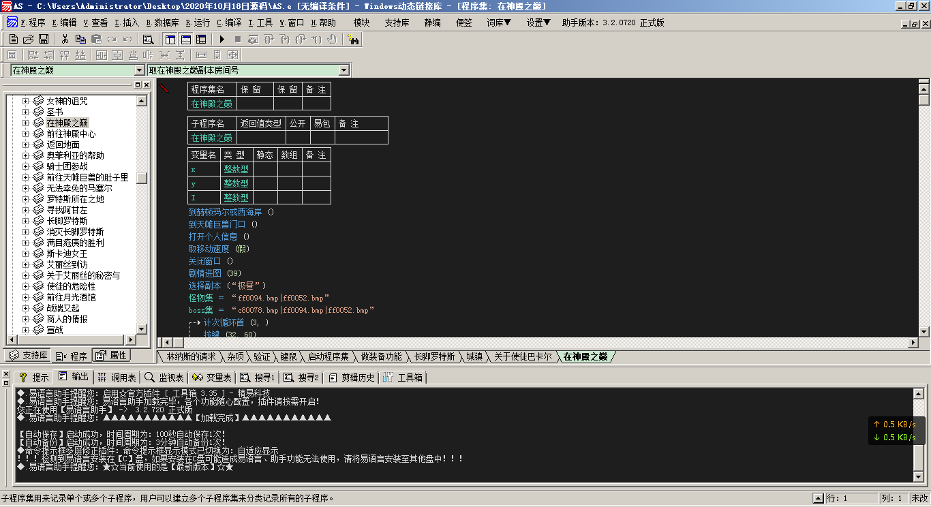The image size is (931, 507).
Task: Expand the 斯卡迪女王 tree node
Action: [25, 253]
